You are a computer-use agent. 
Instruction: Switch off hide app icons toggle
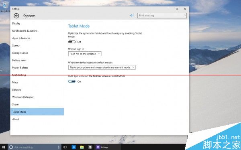coord(72,81)
